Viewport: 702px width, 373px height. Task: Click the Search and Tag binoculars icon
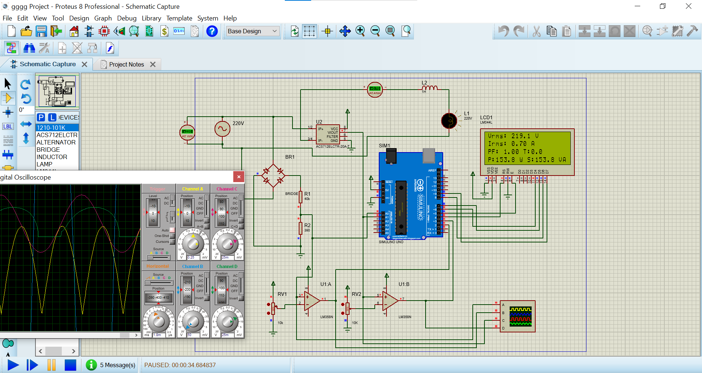(x=29, y=48)
